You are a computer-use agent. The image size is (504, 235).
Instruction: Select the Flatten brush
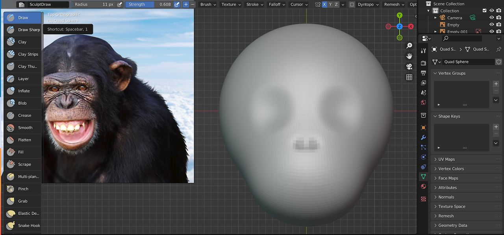click(23, 140)
